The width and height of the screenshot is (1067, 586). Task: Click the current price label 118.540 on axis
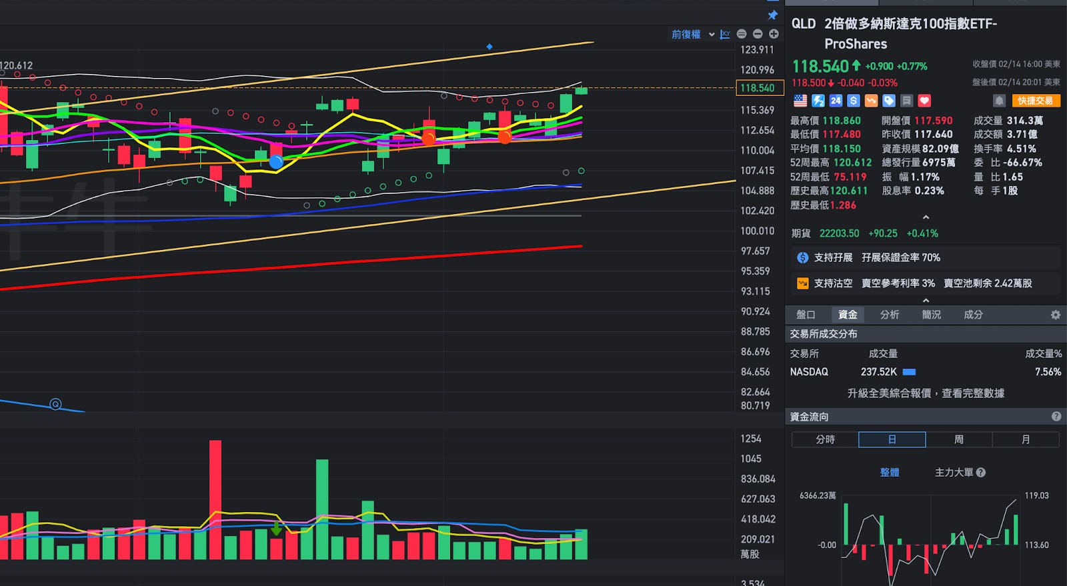click(759, 87)
